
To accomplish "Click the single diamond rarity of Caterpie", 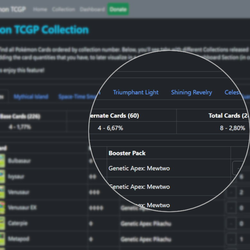I will point(91,224).
